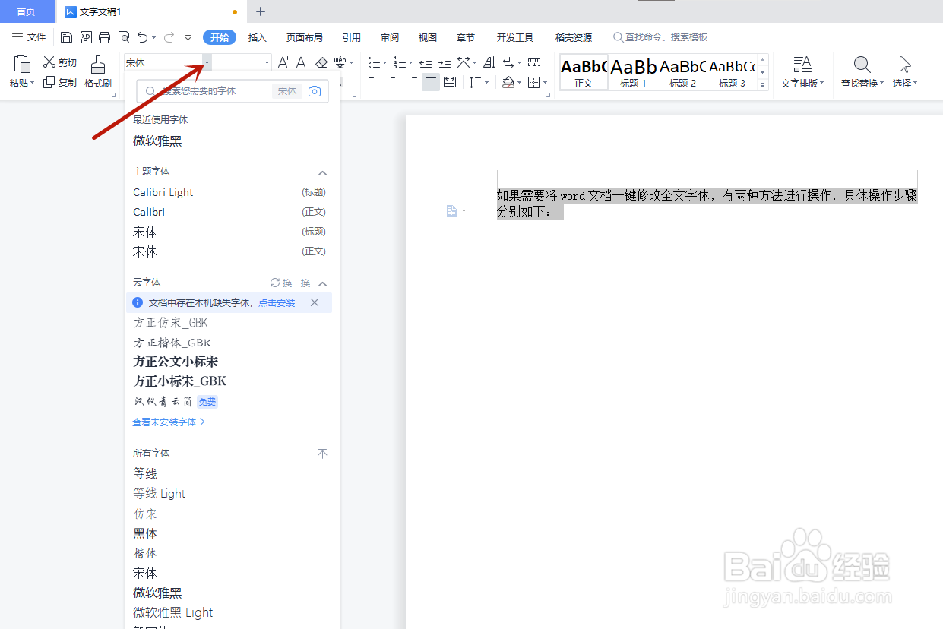Open the font name dropdown arrow
The width and height of the screenshot is (943, 629).
pyautogui.click(x=207, y=62)
